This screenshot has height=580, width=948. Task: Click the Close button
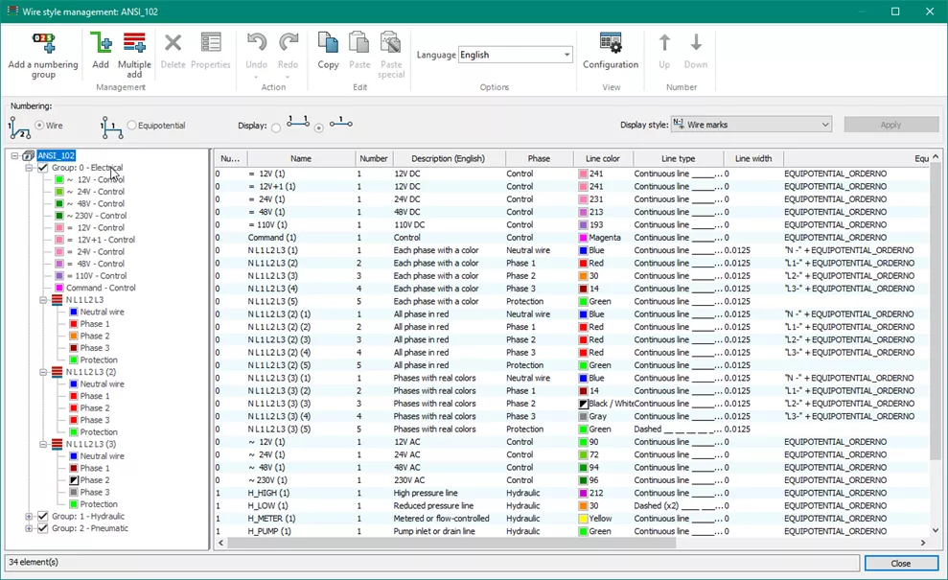(900, 563)
